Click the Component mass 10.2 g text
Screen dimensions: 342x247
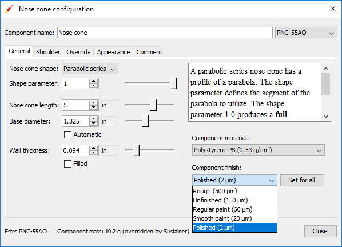click(123, 232)
